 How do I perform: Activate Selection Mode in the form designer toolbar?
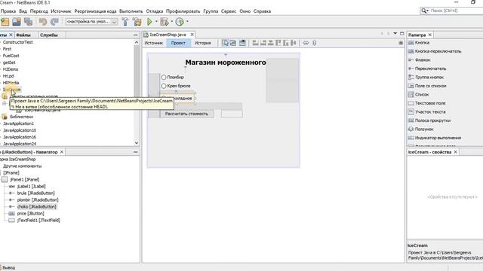pos(225,43)
